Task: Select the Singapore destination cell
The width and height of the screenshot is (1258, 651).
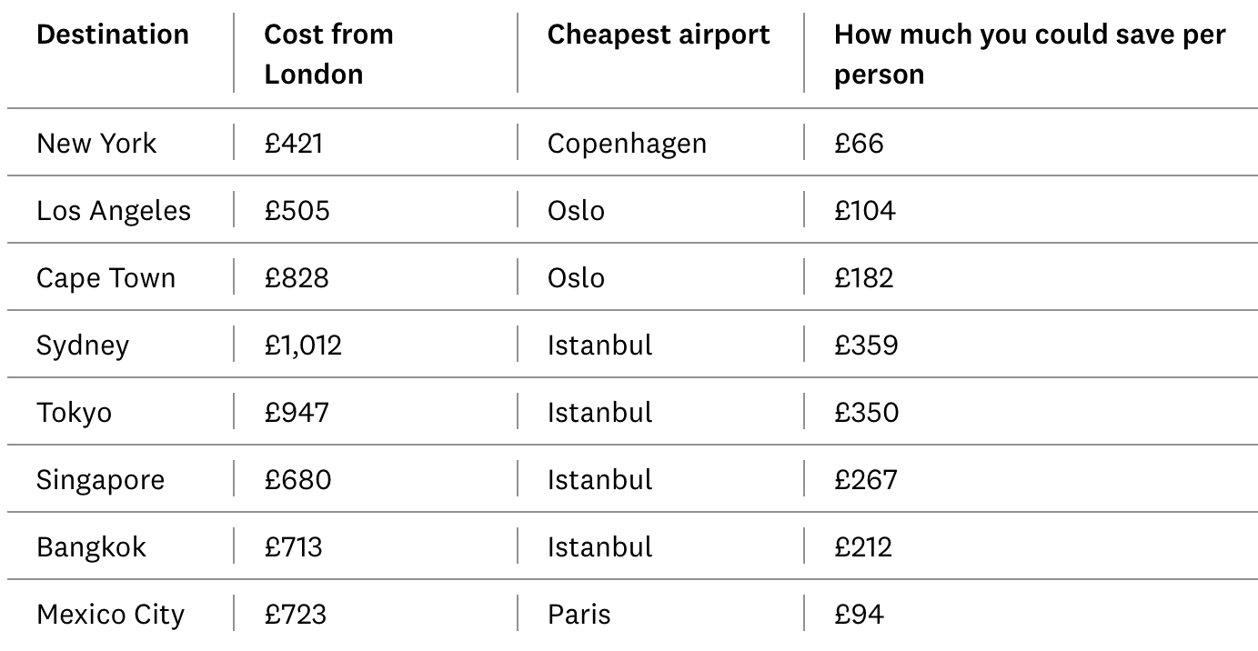Action: tap(100, 479)
